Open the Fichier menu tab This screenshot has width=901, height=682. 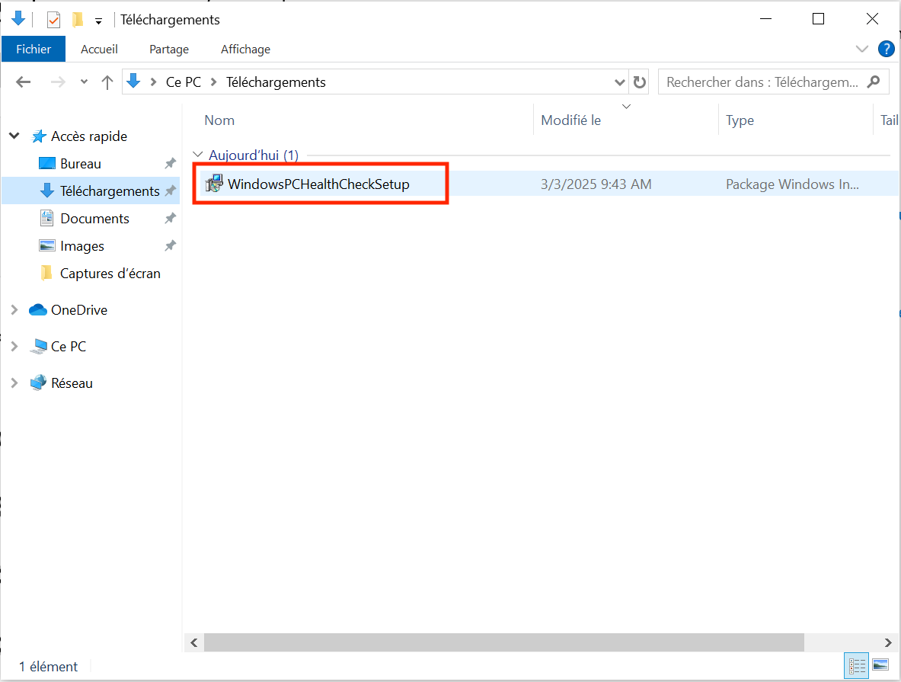coord(34,49)
